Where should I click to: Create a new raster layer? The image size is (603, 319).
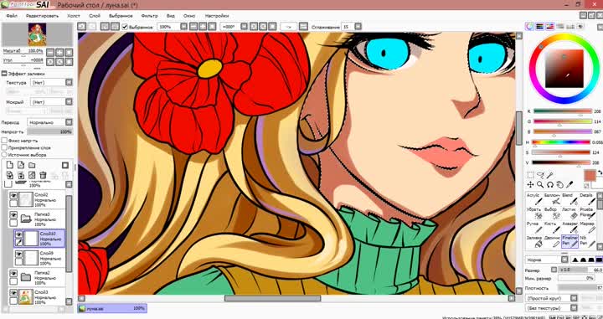(10, 165)
